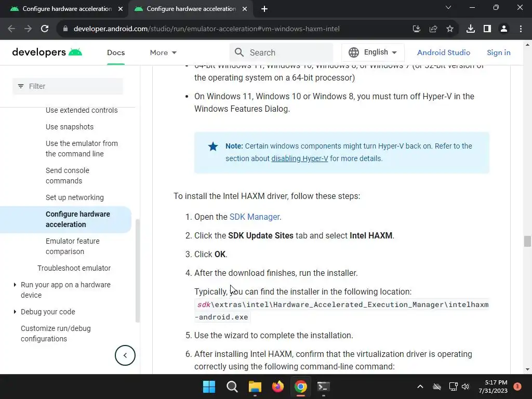Open Terminal from taskbar
The image size is (532, 399).
pos(323,387)
